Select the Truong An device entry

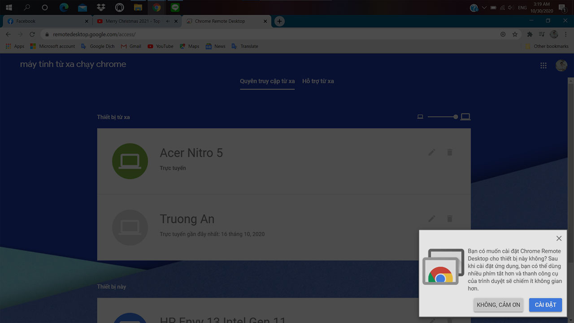[x=284, y=227]
